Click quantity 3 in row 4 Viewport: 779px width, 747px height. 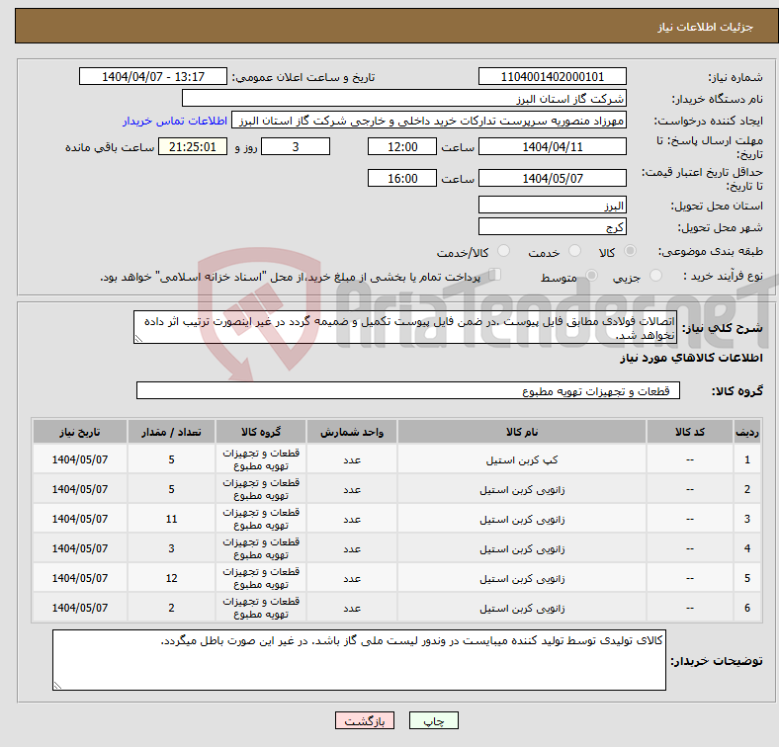[x=171, y=548]
